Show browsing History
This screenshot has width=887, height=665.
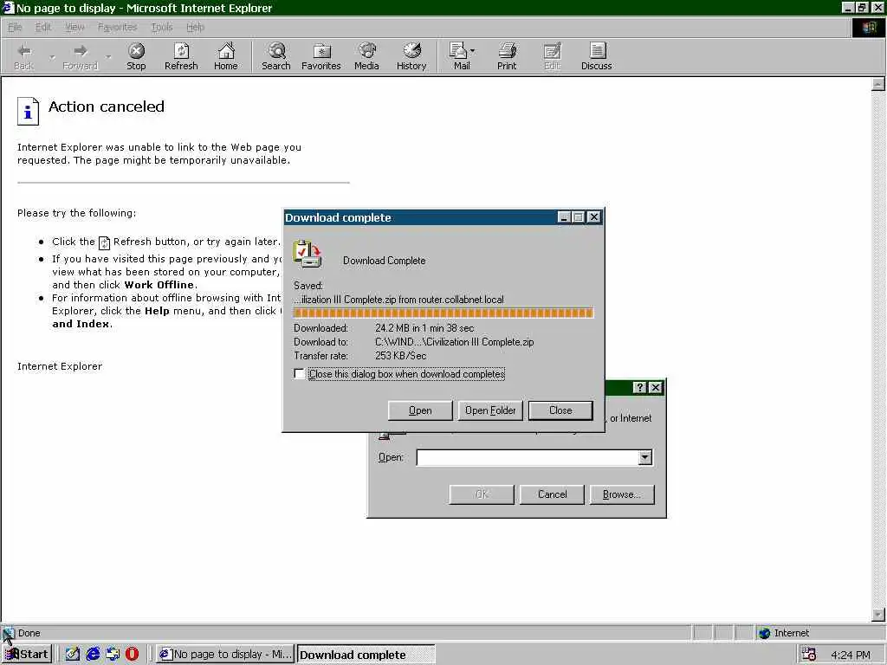411,56
